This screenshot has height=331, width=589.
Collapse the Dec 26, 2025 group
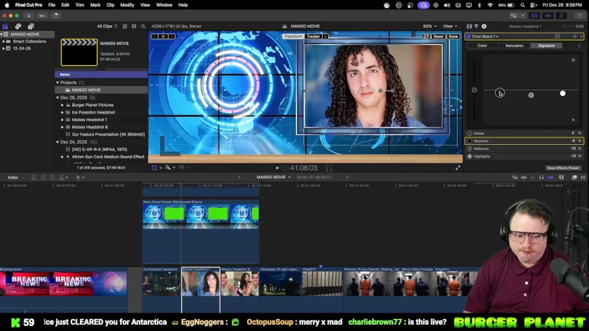tap(58, 97)
